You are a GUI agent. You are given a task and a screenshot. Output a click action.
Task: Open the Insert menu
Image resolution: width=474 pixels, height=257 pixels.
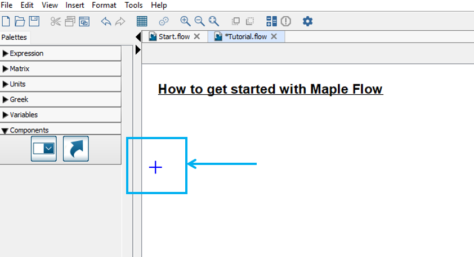(75, 5)
